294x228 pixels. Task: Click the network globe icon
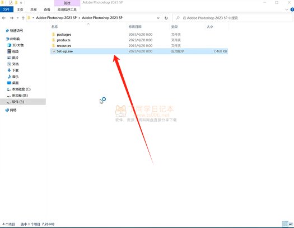pyautogui.click(x=7, y=110)
